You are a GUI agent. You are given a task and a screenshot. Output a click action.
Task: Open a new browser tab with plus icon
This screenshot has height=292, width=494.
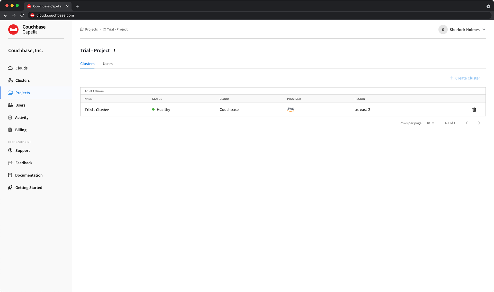click(77, 6)
